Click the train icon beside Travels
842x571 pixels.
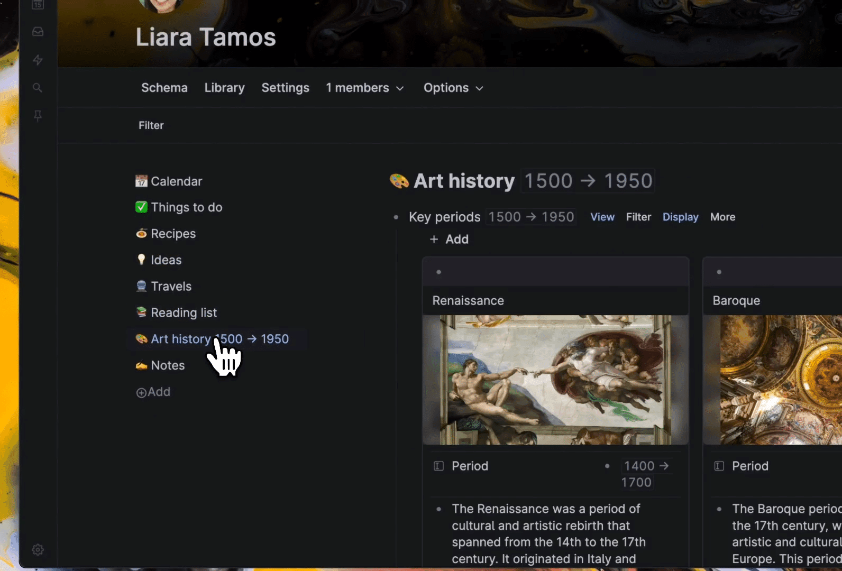(141, 286)
